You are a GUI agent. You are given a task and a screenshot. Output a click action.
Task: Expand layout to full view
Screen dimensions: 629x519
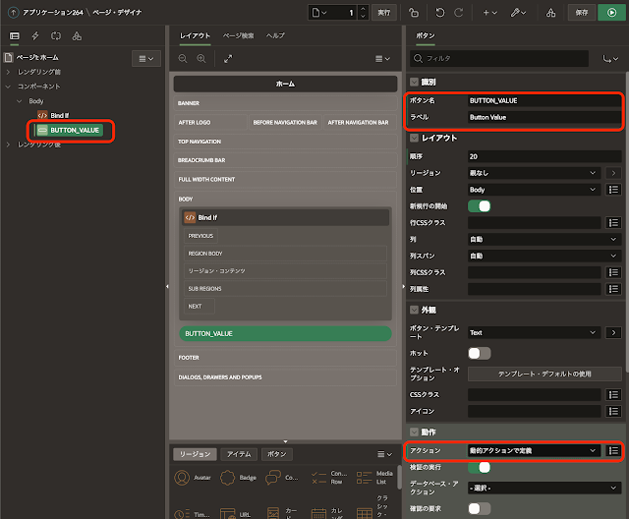(x=228, y=59)
